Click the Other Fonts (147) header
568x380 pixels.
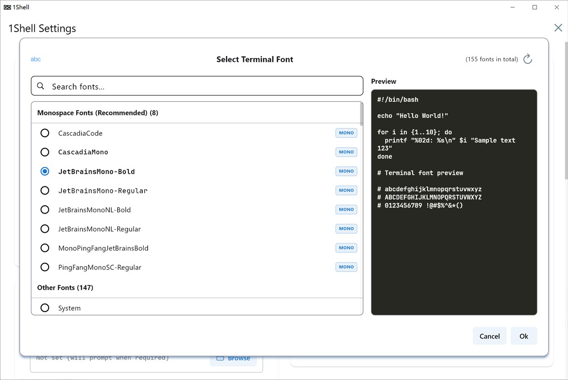coord(65,288)
